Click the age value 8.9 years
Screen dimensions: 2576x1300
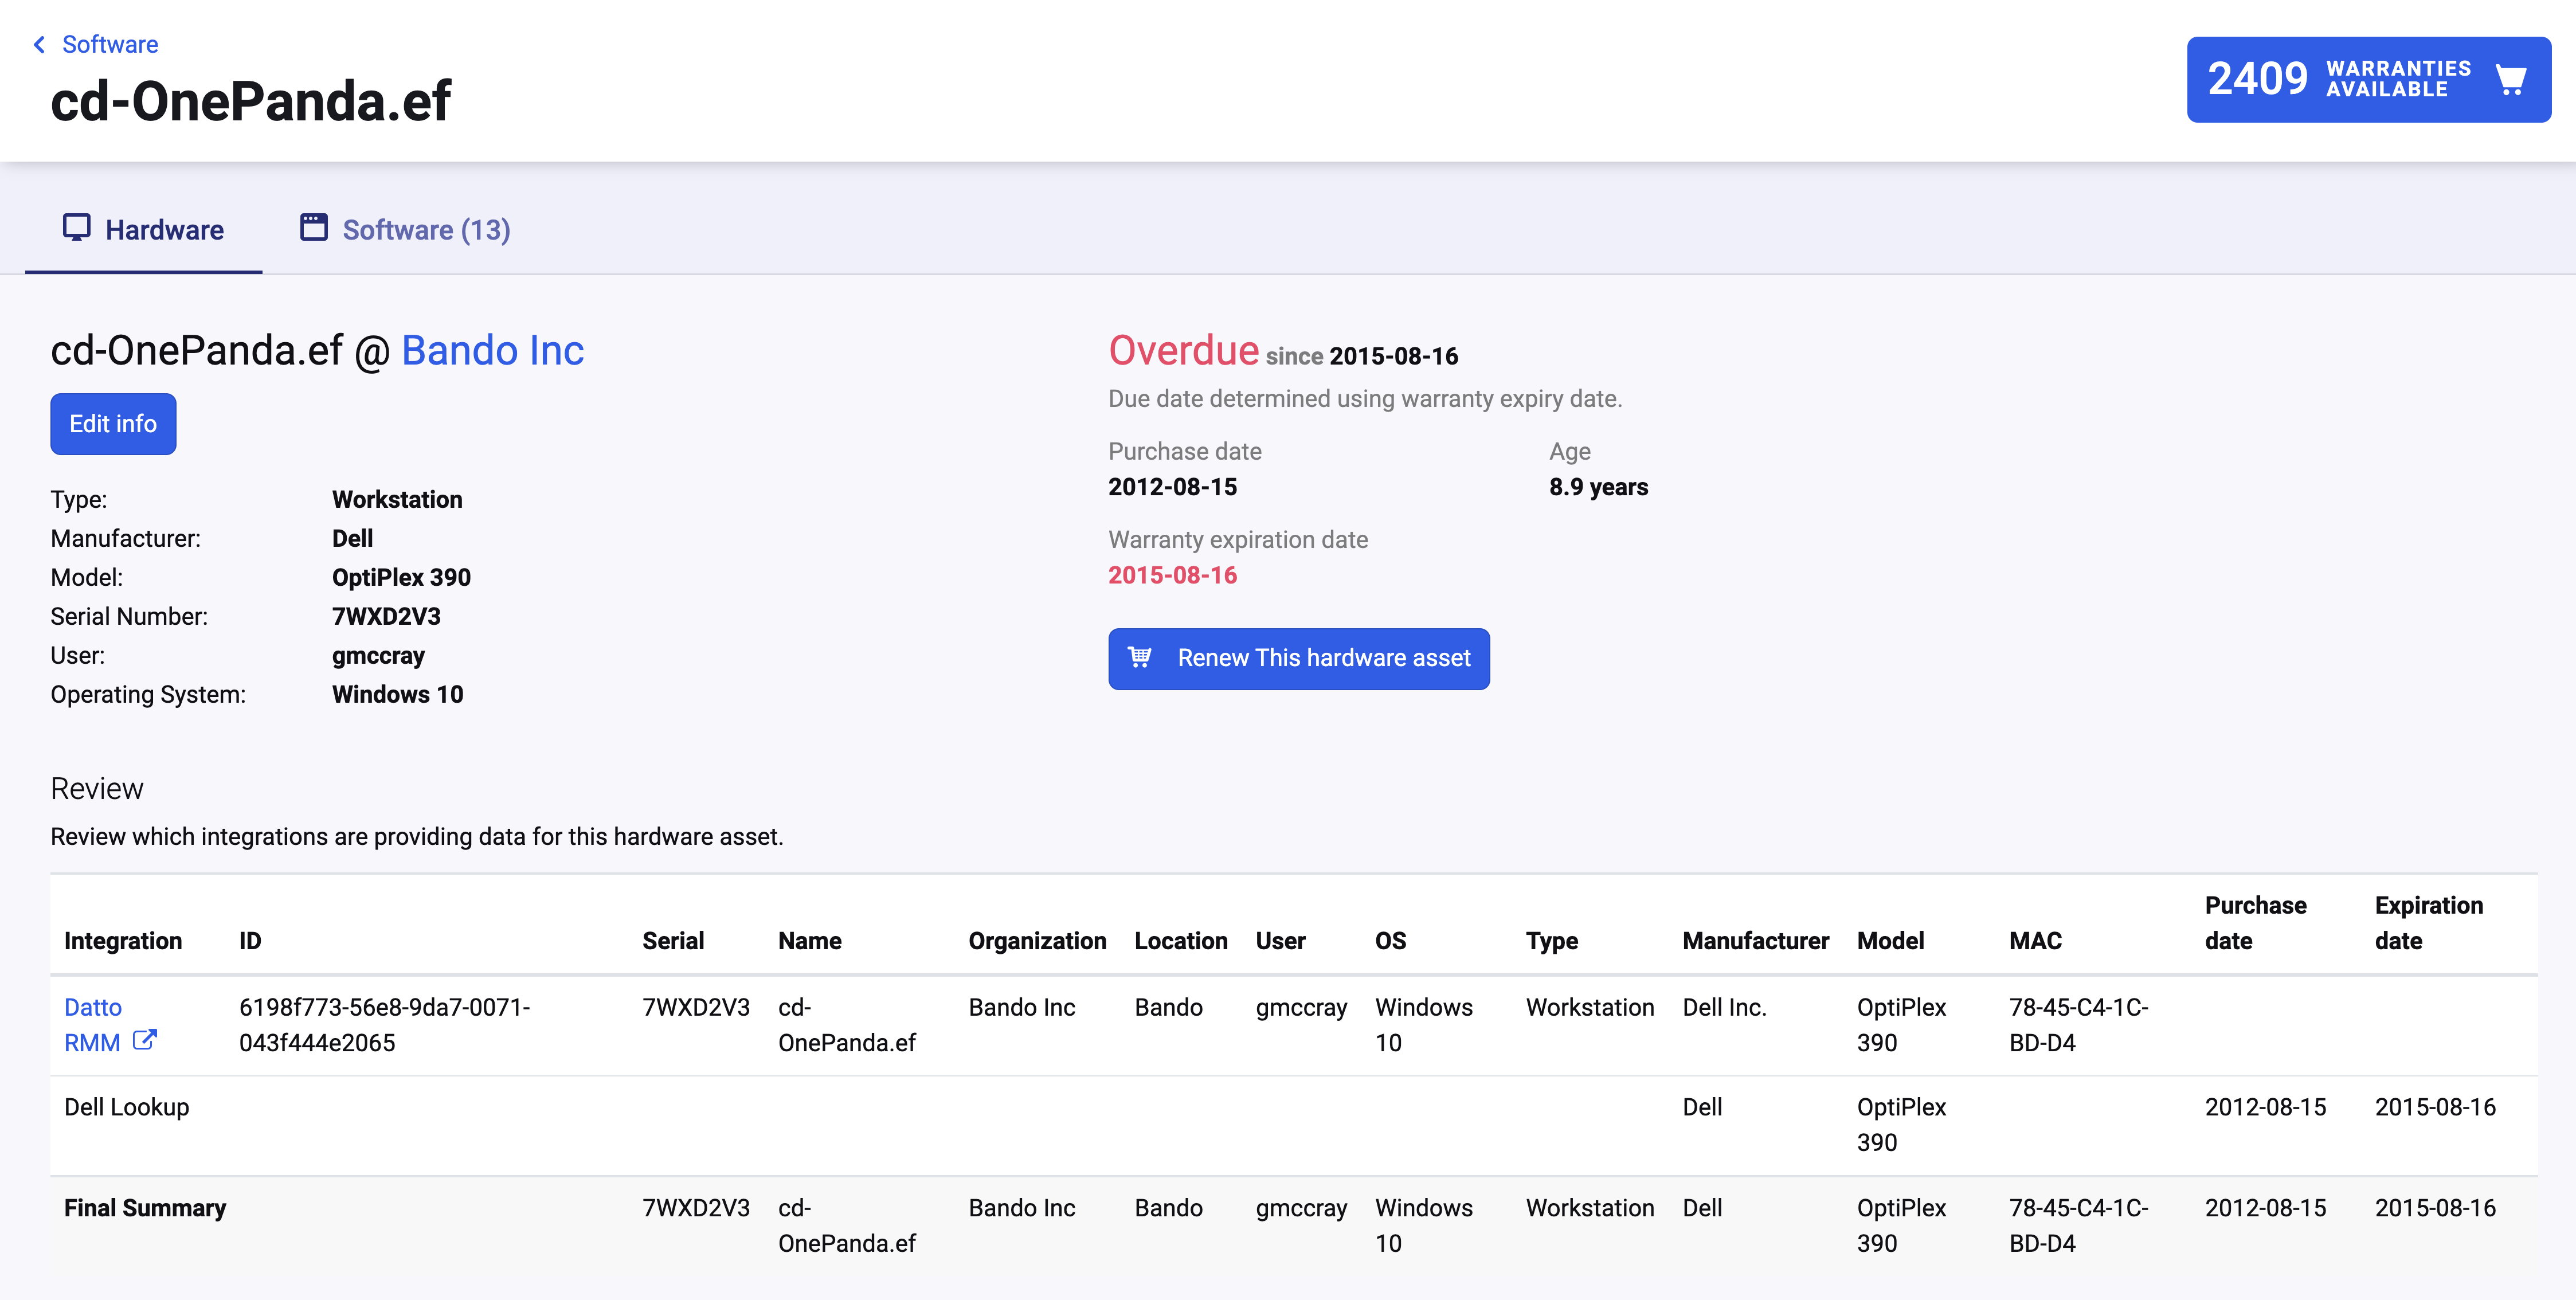[1598, 487]
